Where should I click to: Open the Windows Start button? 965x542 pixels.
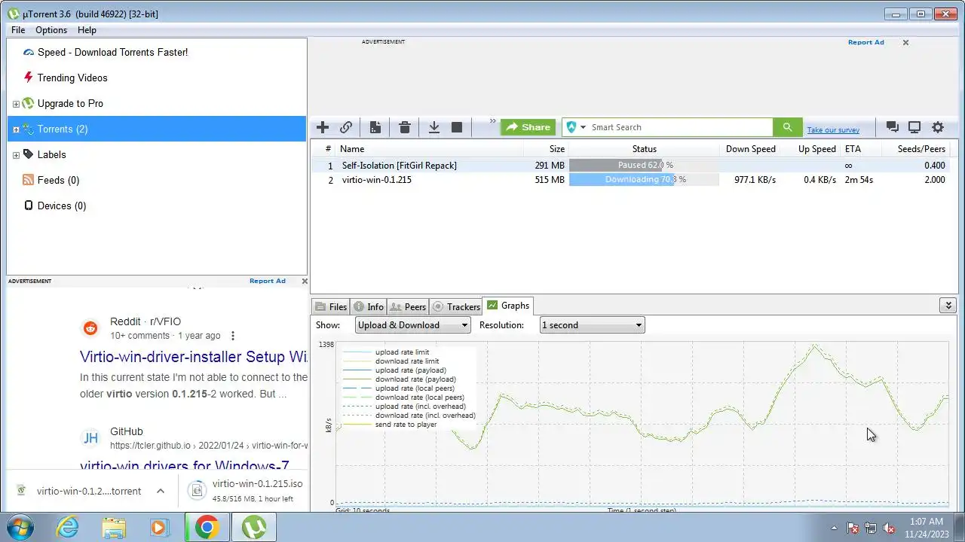20,527
